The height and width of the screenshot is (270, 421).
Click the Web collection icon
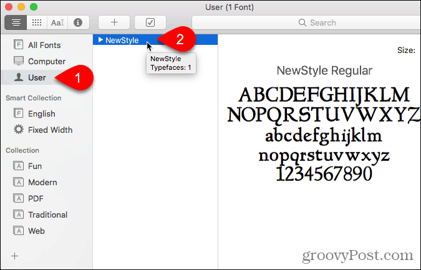[19, 230]
